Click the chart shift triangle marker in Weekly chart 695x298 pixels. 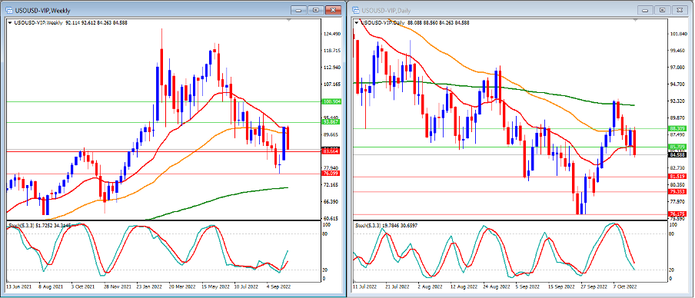pos(289,21)
